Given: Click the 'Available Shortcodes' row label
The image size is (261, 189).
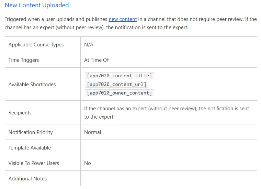Looking at the screenshot, I should (32, 84).
